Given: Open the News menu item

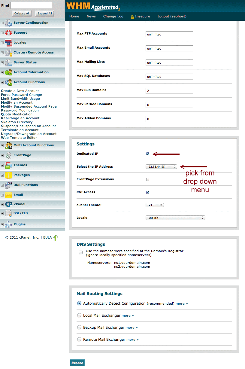Looking at the screenshot, I should tap(91, 16).
